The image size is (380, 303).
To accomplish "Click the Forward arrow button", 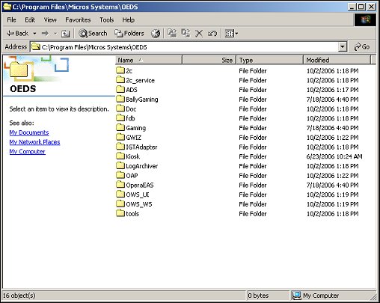I will click(x=45, y=33).
